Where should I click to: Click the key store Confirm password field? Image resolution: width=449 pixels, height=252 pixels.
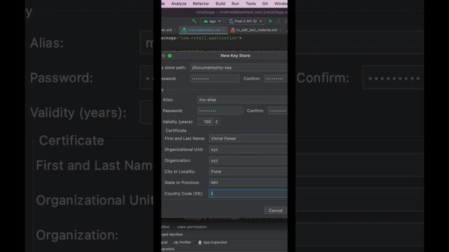click(x=276, y=78)
